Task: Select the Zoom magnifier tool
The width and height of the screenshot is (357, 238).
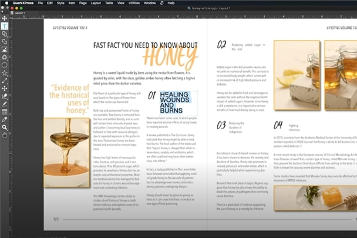Action: click(x=4, y=127)
